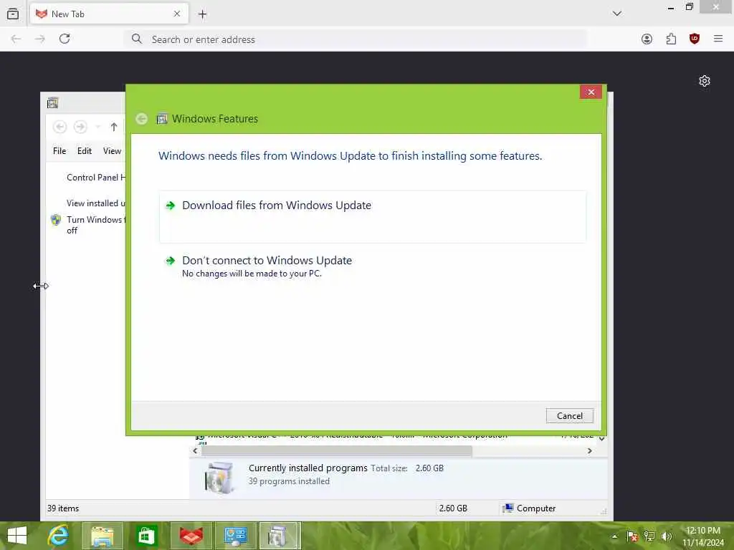Click the Action Center flag tray icon
The image size is (734, 550).
coord(632,536)
